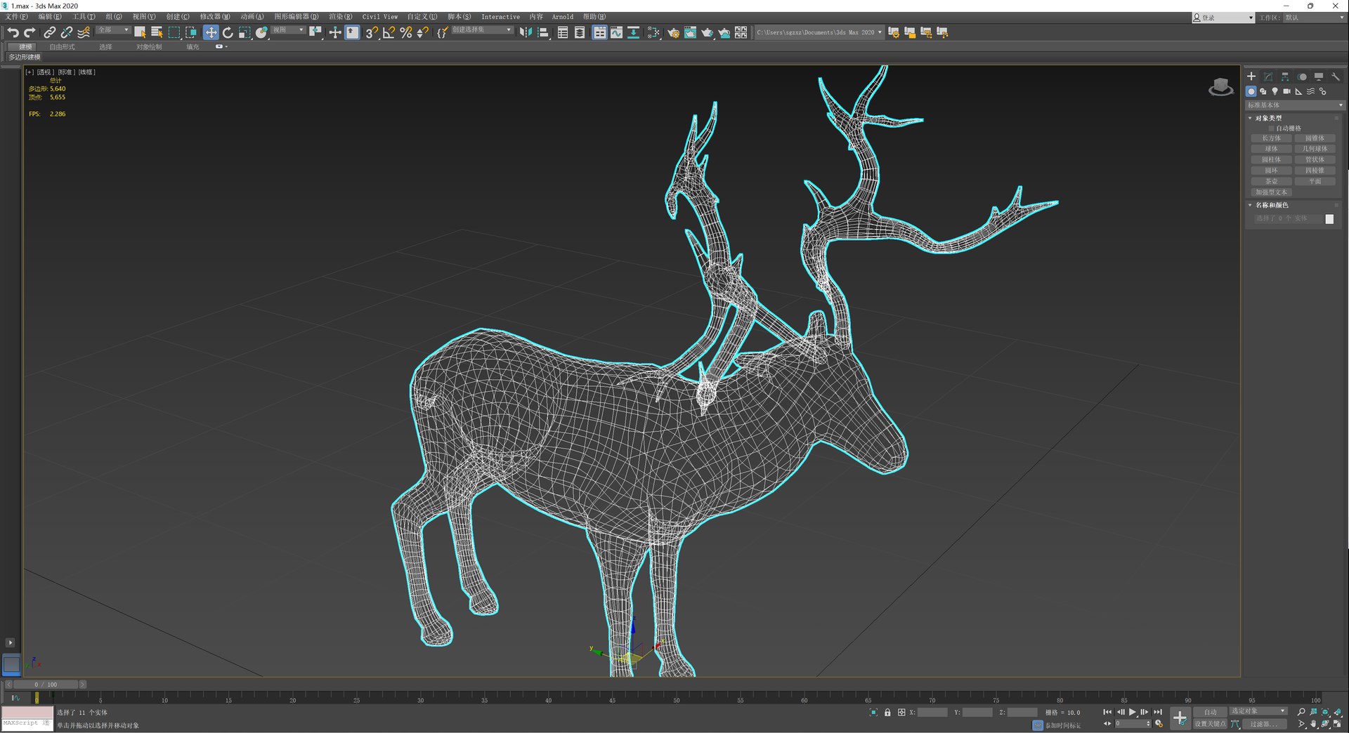The width and height of the screenshot is (1349, 733).
Task: Open the 全部 selection filter dropdown
Action: point(113,29)
